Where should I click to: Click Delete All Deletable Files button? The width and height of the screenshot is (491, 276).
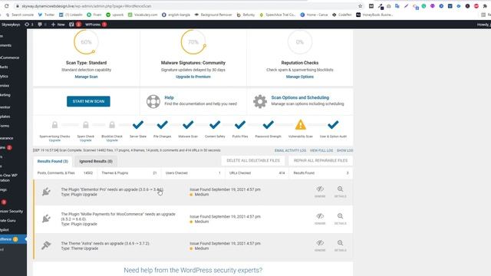click(x=253, y=160)
